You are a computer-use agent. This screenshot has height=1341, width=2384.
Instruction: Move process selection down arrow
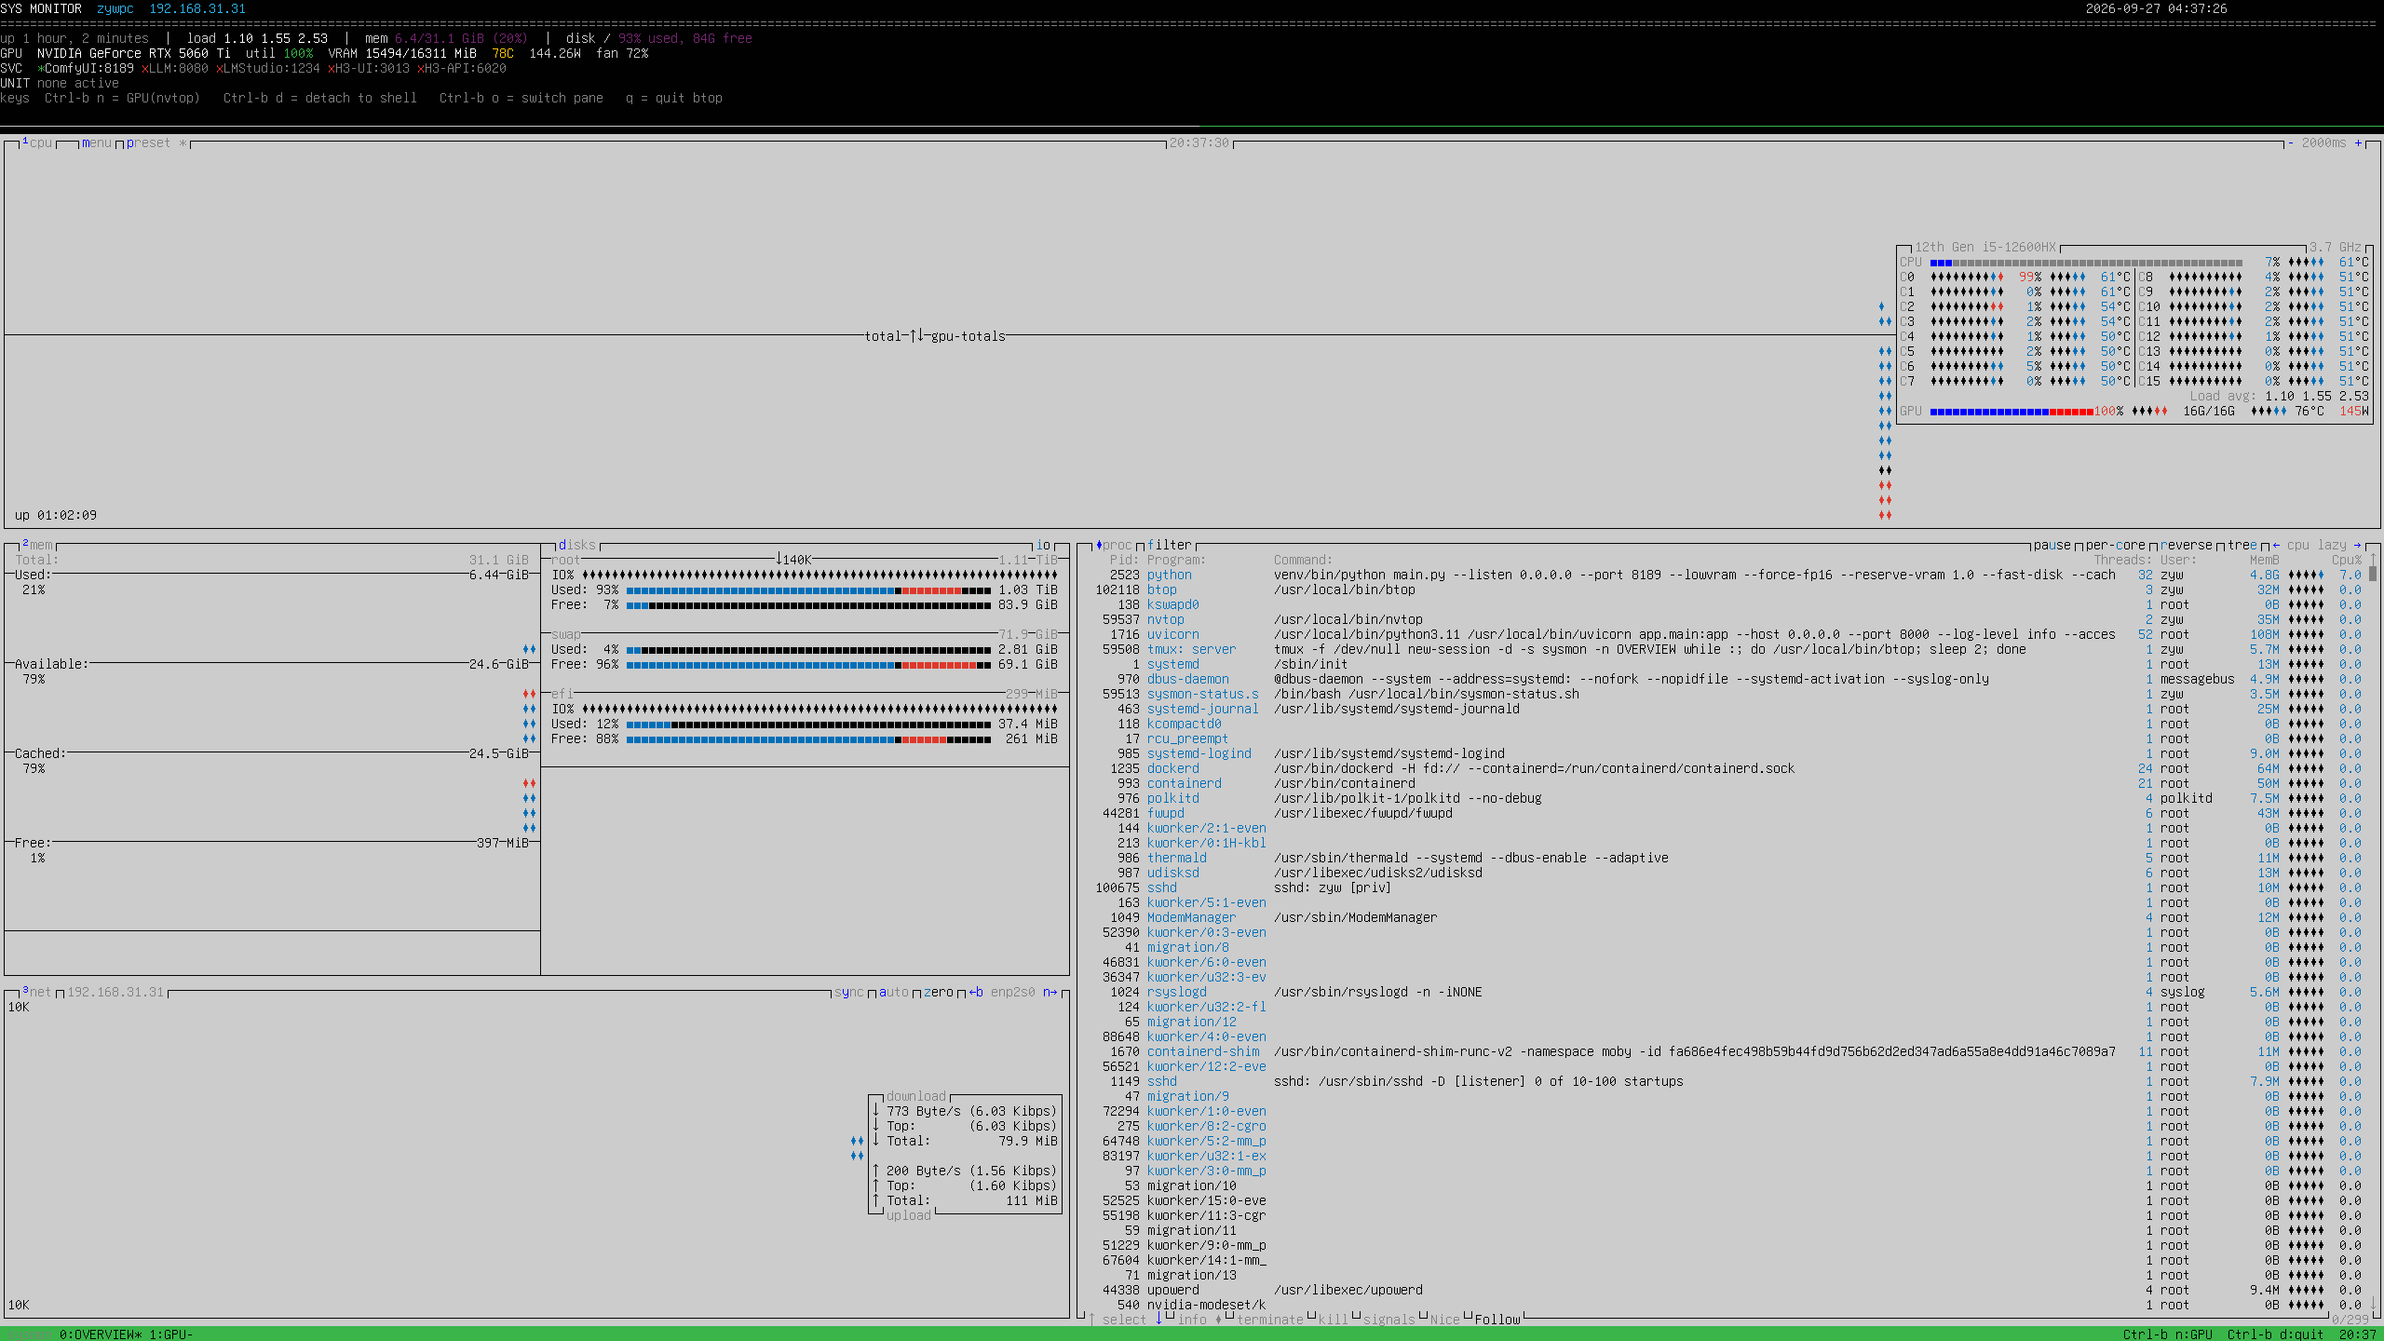(1158, 1319)
